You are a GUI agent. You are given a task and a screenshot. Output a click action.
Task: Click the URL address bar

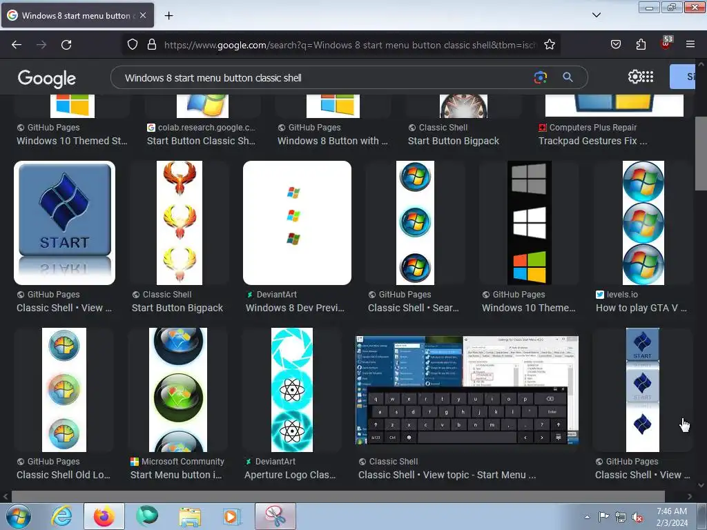(x=350, y=45)
